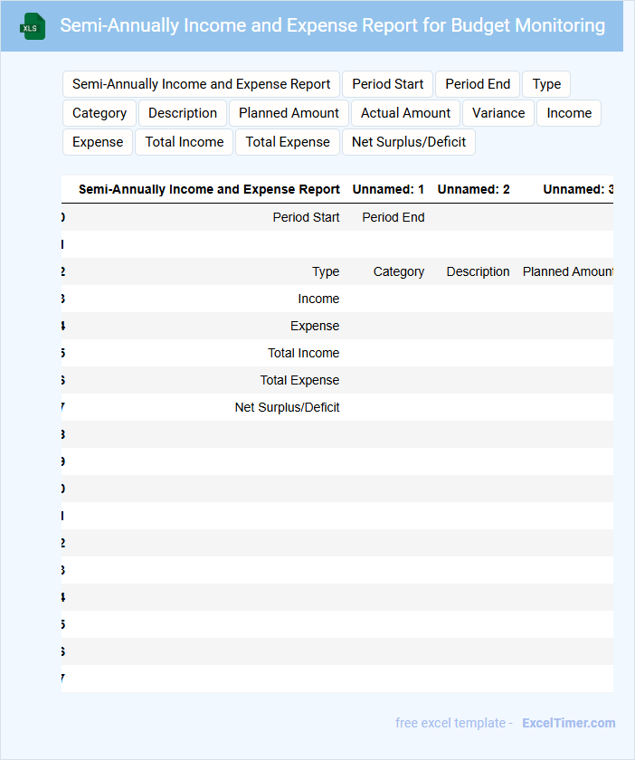Select the 'Expense' row cell in table
Viewport: 635px width, 760px height.
click(x=315, y=327)
